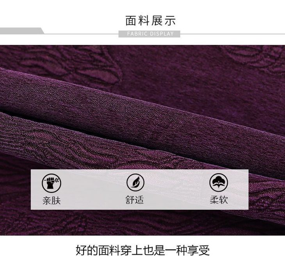Click the slanted gray bar decoration
285x271 pixels.
[x=22, y=31]
